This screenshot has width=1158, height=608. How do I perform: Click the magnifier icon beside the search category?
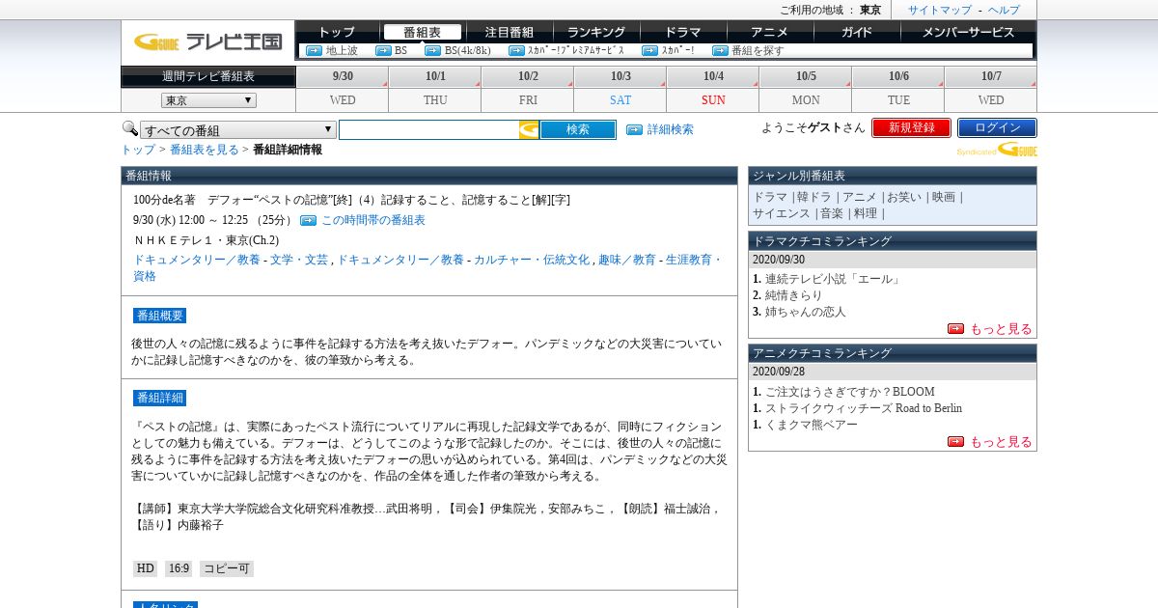tap(129, 128)
